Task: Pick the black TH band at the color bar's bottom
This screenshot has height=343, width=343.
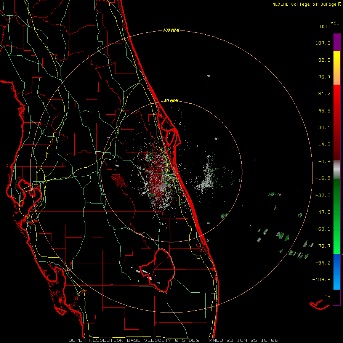Action: 337,297
